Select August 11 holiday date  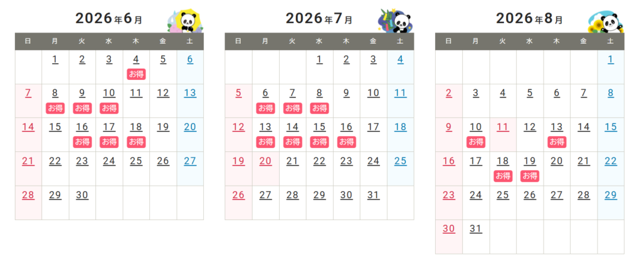click(x=503, y=127)
